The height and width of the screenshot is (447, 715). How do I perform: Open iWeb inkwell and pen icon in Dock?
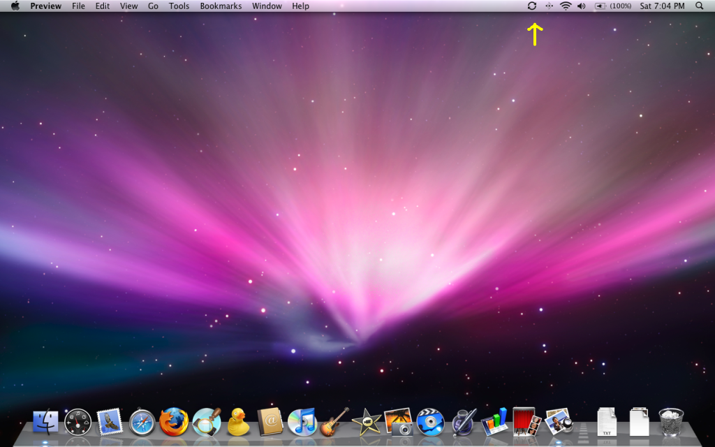pyautogui.click(x=464, y=422)
